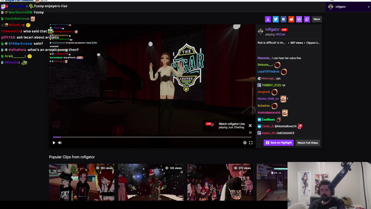Image resolution: width=371 pixels, height=209 pixels.
Task: Click the LIVE badge next to roflgator
Action: click(x=284, y=30)
